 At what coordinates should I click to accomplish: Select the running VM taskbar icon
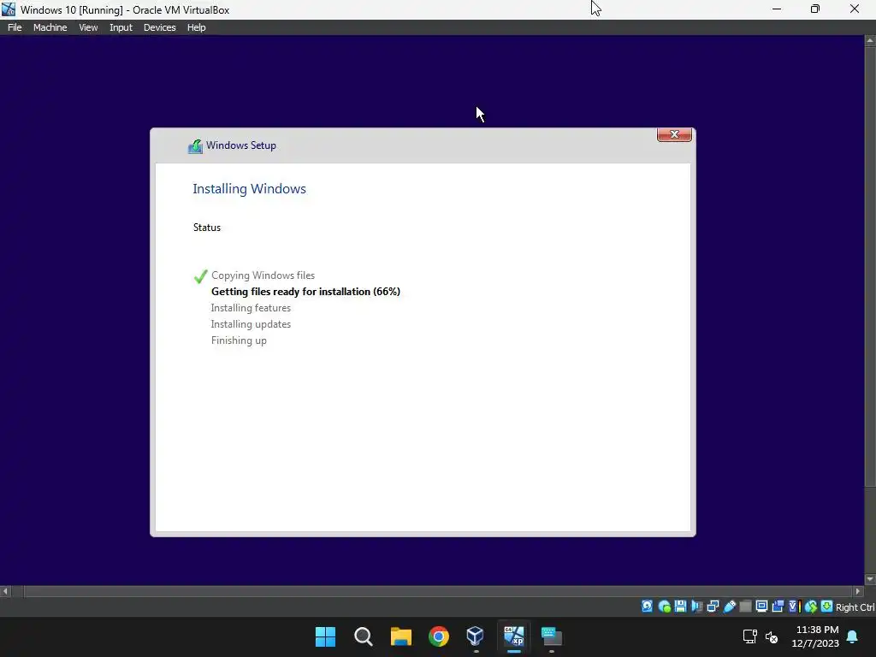pos(514,636)
